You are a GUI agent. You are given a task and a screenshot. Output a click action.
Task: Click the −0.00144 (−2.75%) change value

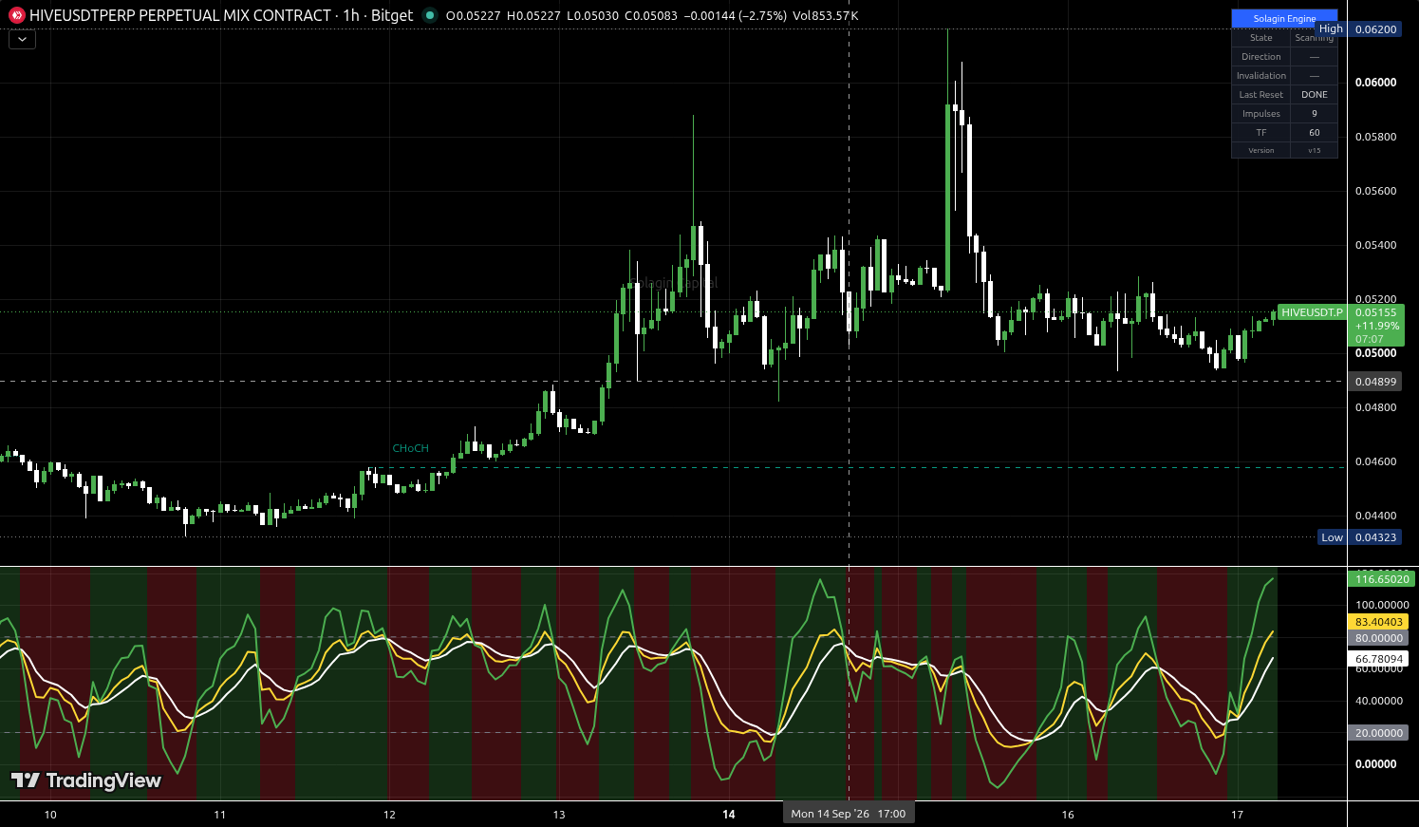pyautogui.click(x=736, y=16)
